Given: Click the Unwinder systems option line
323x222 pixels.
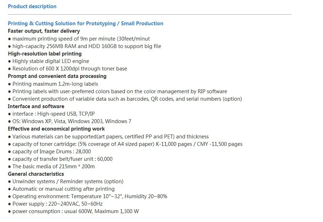Looking at the screenshot, I should point(66,181).
